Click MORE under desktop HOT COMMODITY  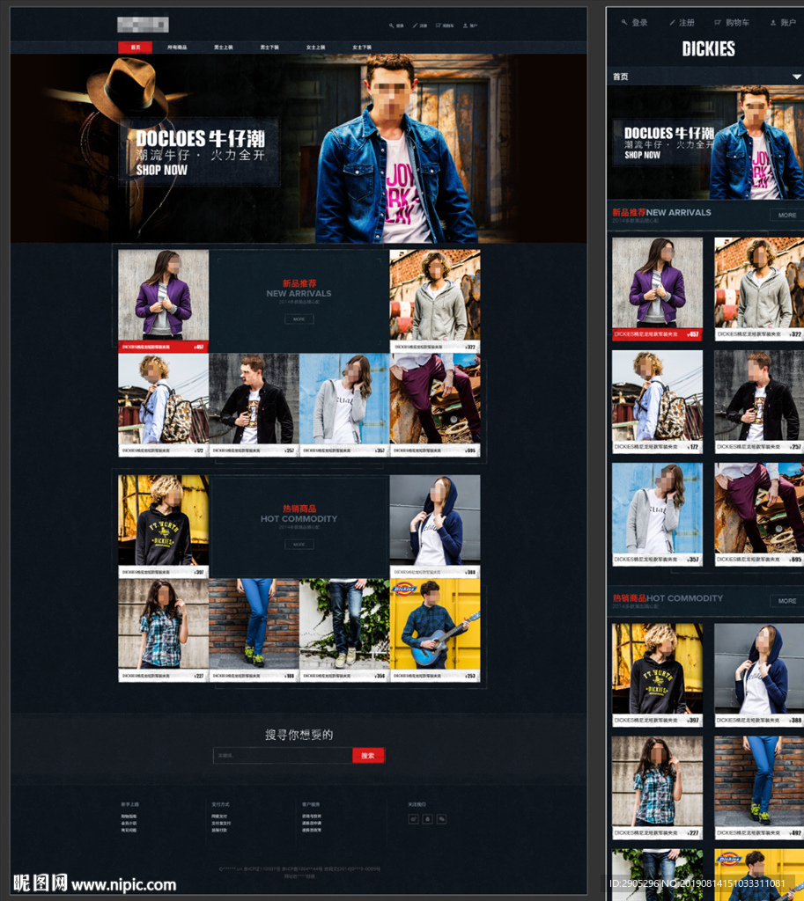tap(299, 544)
